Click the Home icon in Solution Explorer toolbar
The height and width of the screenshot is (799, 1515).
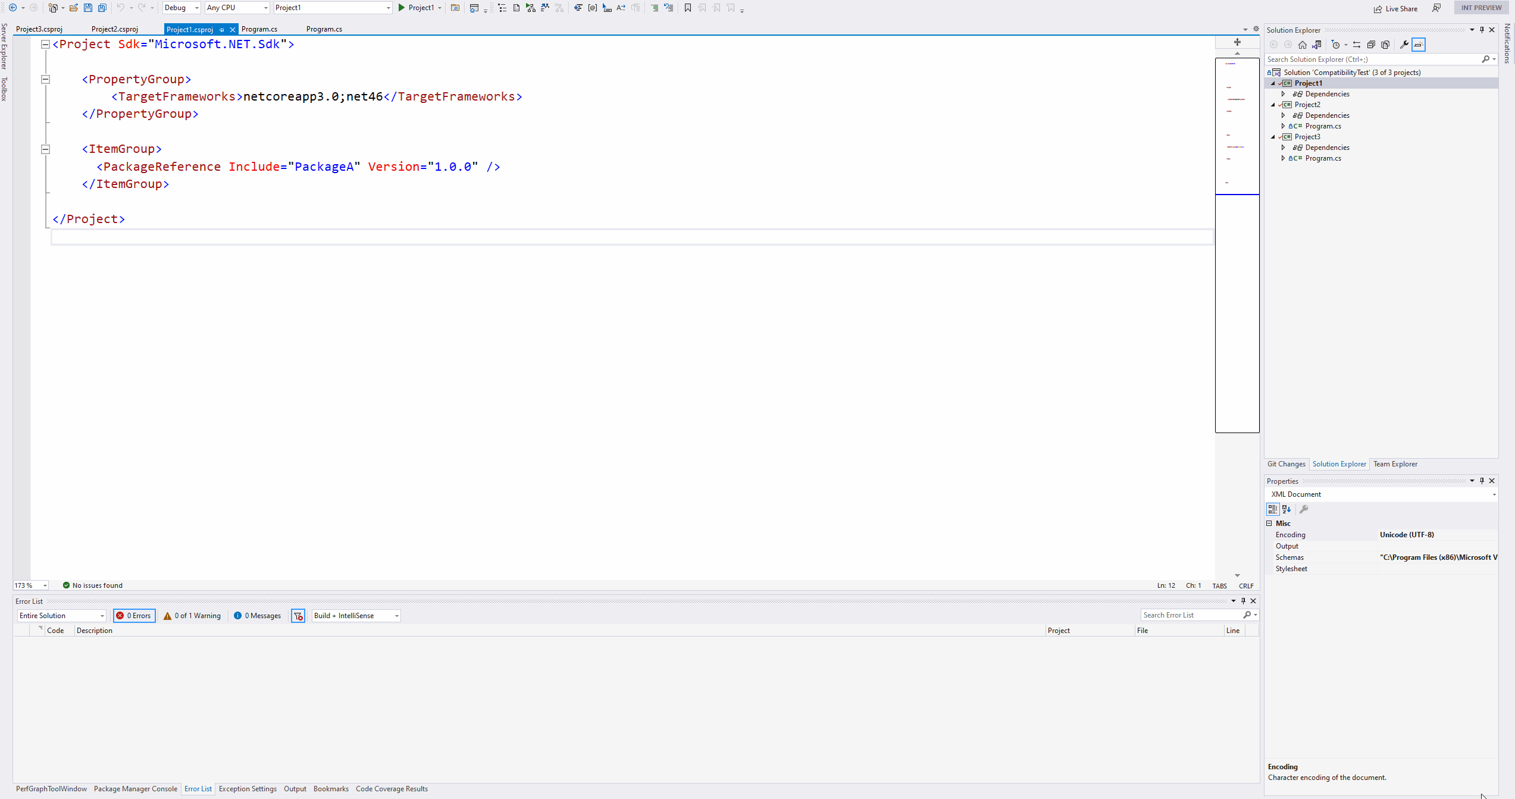click(1302, 45)
